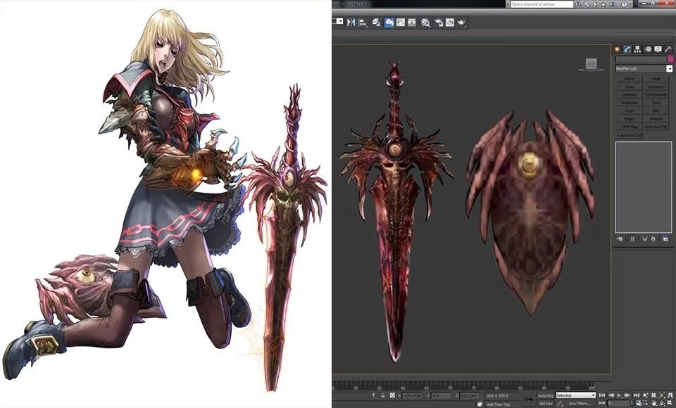Viewport: 676px width, 408px height.
Task: Toggle Absolute/Offset transform type-in mode
Action: click(392, 395)
